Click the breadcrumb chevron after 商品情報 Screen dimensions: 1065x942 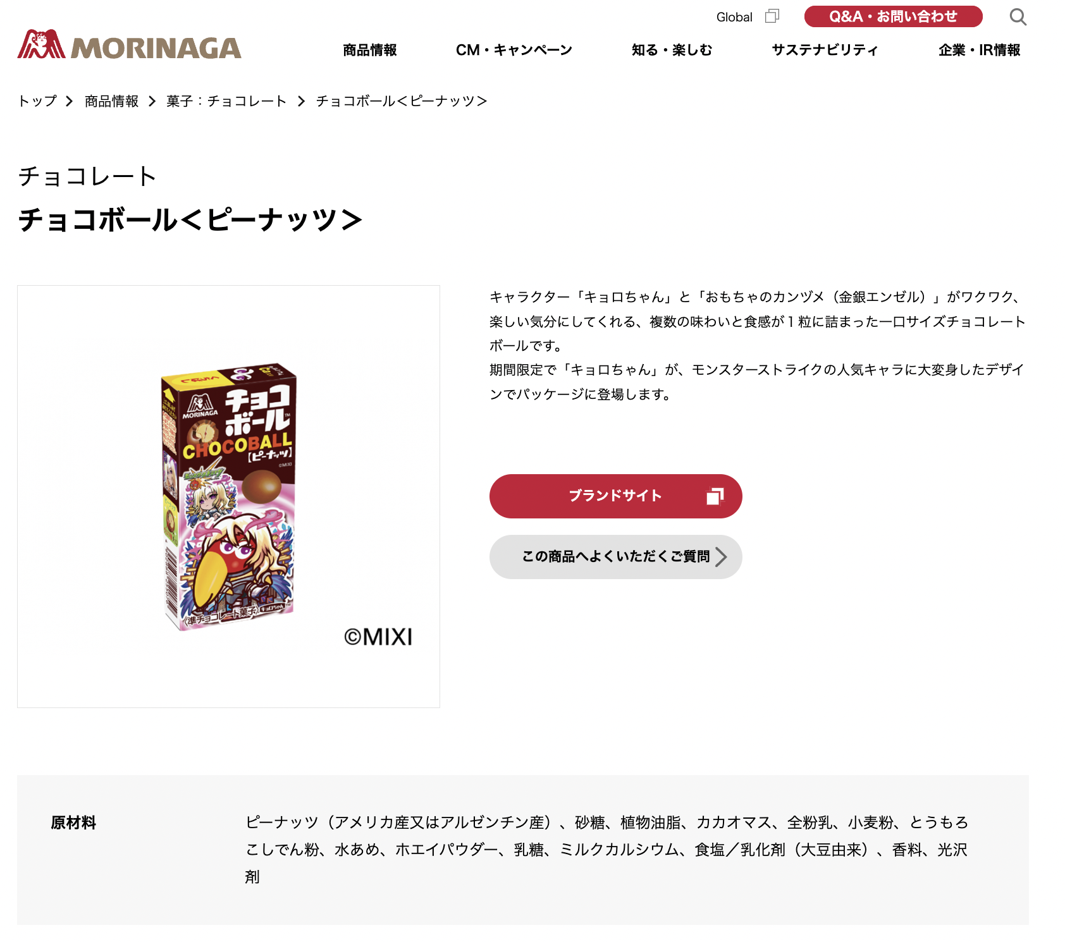[x=152, y=101]
